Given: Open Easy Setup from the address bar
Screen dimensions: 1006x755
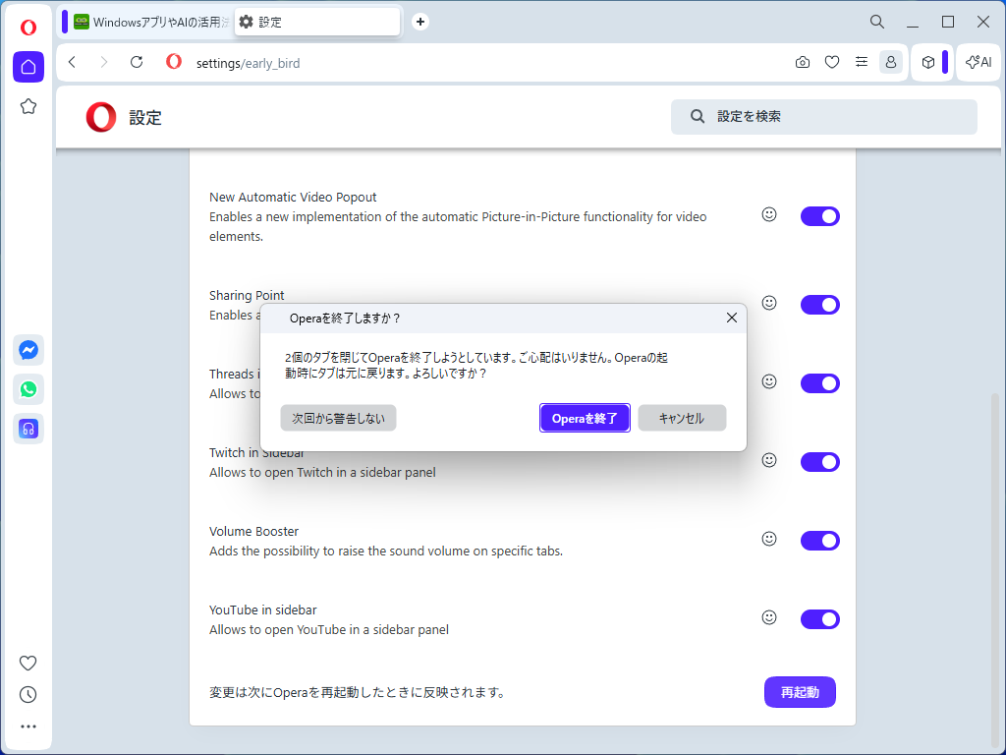Looking at the screenshot, I should coord(862,62).
